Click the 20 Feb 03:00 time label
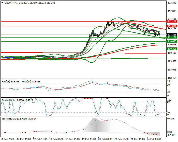Screen dimensions: 178x142 click(x=105, y=139)
